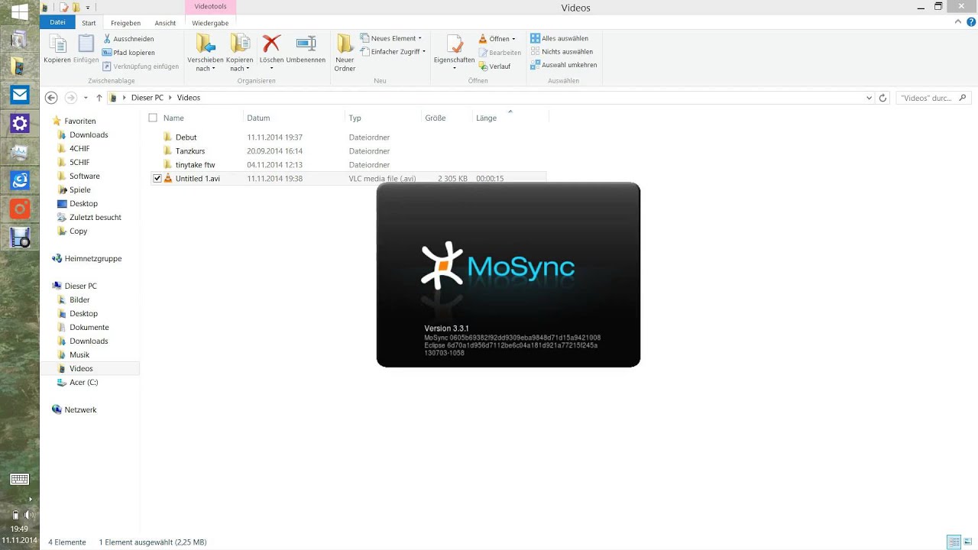Screen dimensions: 978x550
Task: Uncheck the Untitled 1.avi checkbox
Action: (x=157, y=179)
